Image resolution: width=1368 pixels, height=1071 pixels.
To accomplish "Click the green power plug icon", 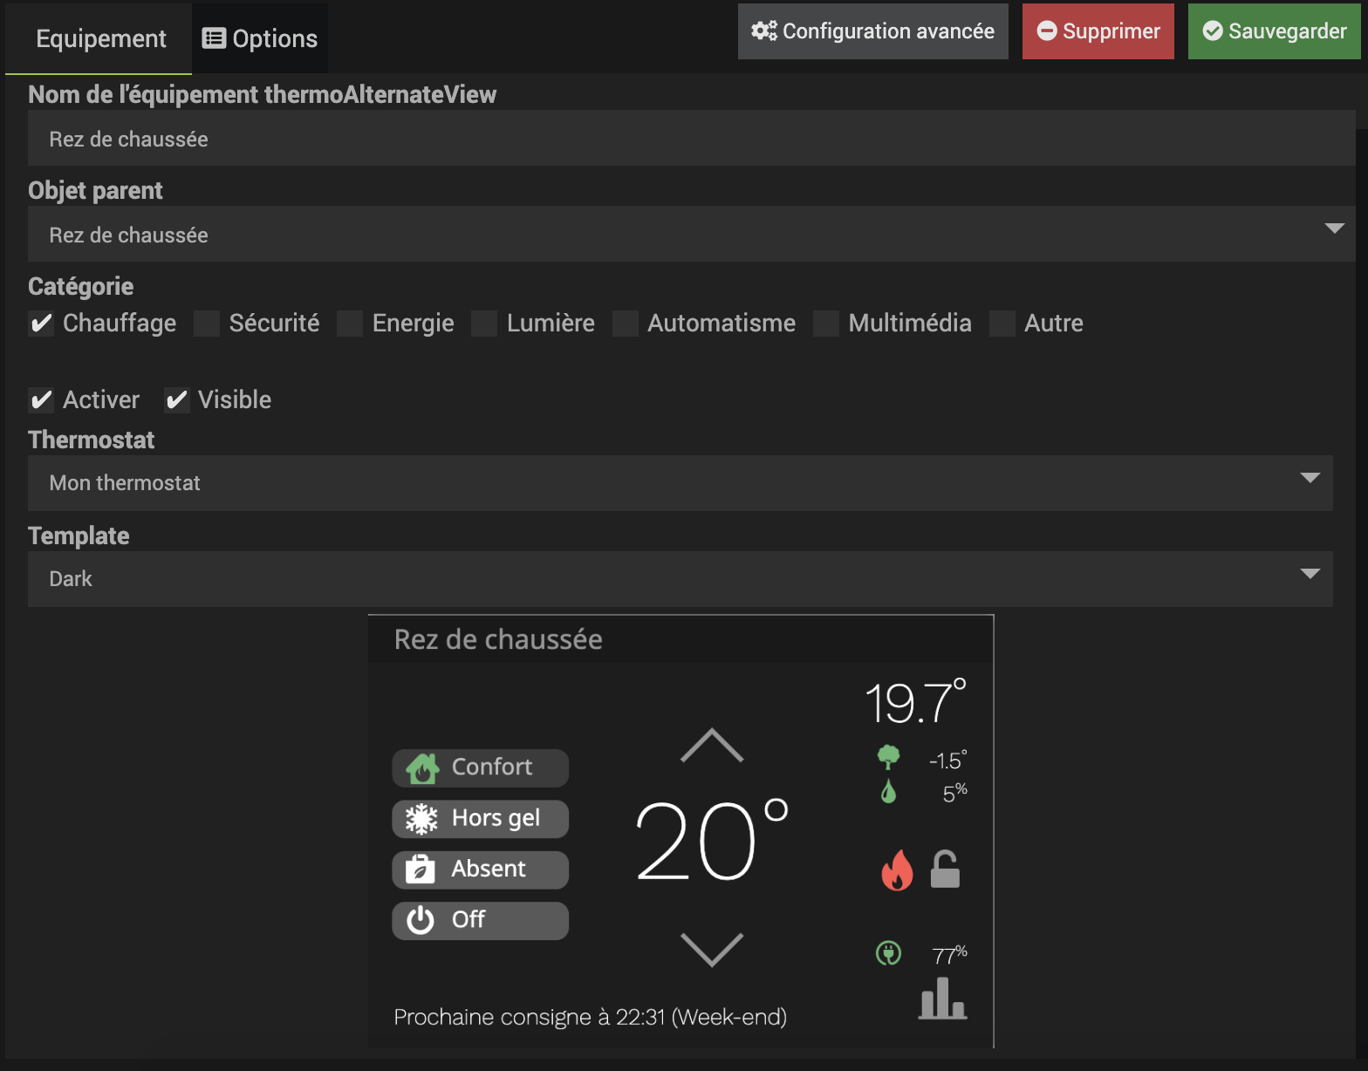I will tap(888, 953).
